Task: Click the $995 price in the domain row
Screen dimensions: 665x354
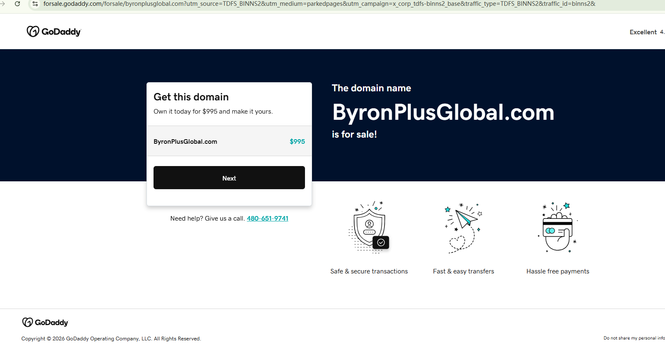Action: 297,141
